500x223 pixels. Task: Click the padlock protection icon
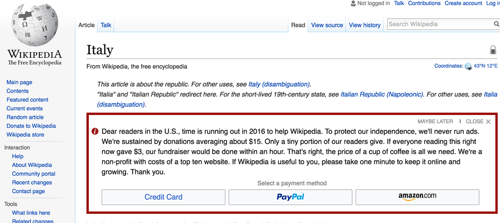pos(493,50)
